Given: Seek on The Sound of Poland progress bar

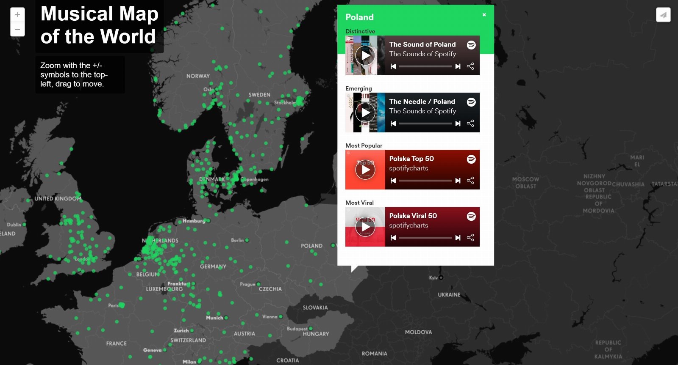Looking at the screenshot, I should [x=425, y=66].
